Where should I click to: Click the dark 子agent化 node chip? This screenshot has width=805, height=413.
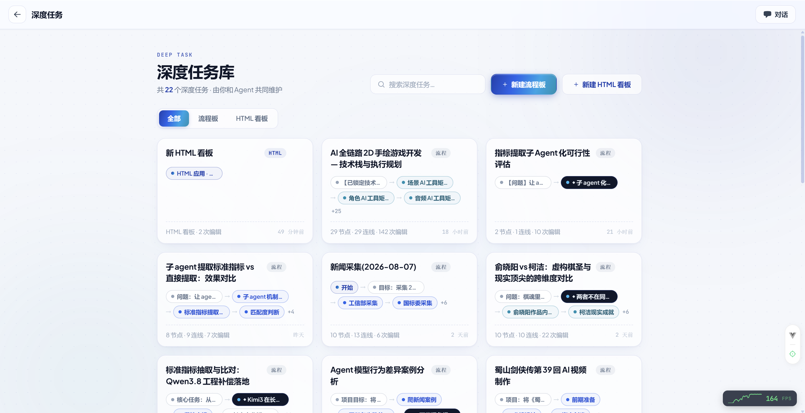click(x=589, y=183)
